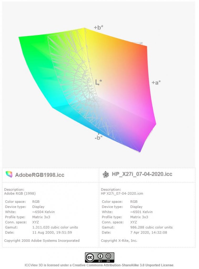199x269 pixels.
Task: Click the AdobeRGB1998.icc color profile icon
Action: [x=9, y=174]
